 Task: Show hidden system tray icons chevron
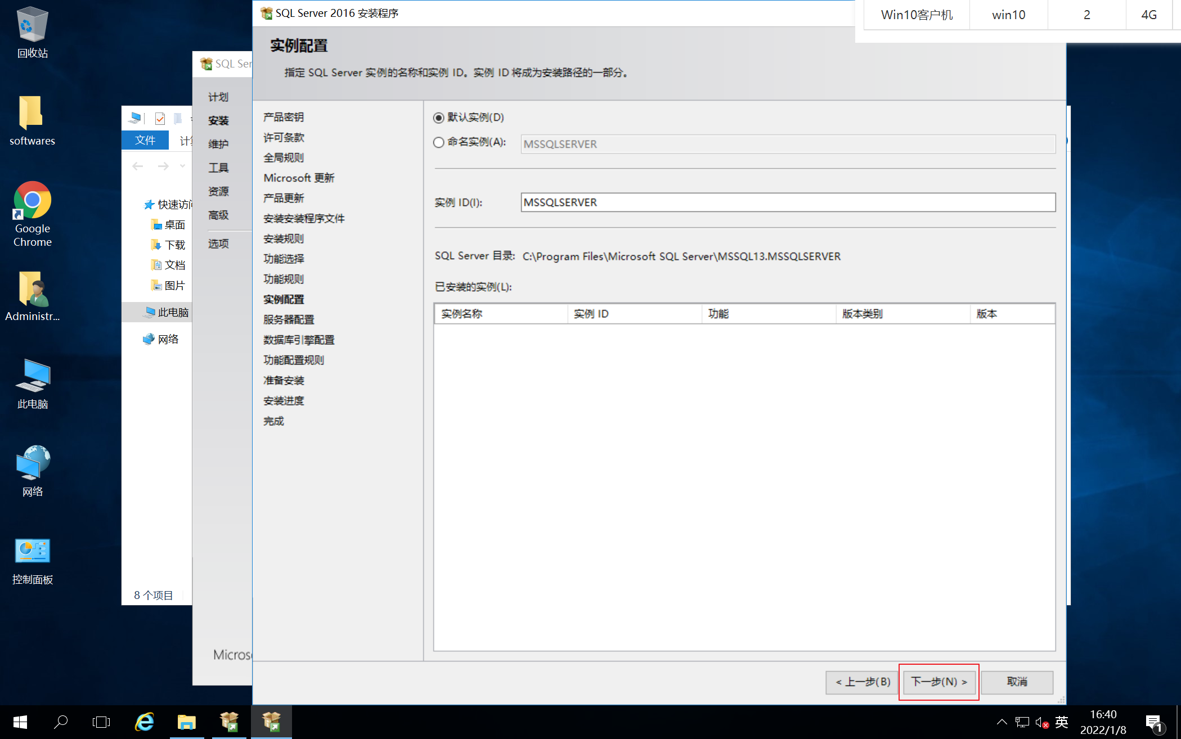[1002, 722]
